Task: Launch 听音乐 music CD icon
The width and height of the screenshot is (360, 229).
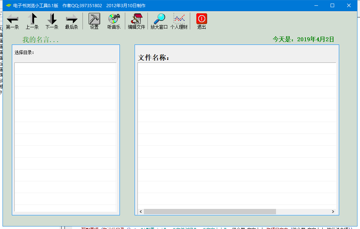Action: pyautogui.click(x=114, y=21)
